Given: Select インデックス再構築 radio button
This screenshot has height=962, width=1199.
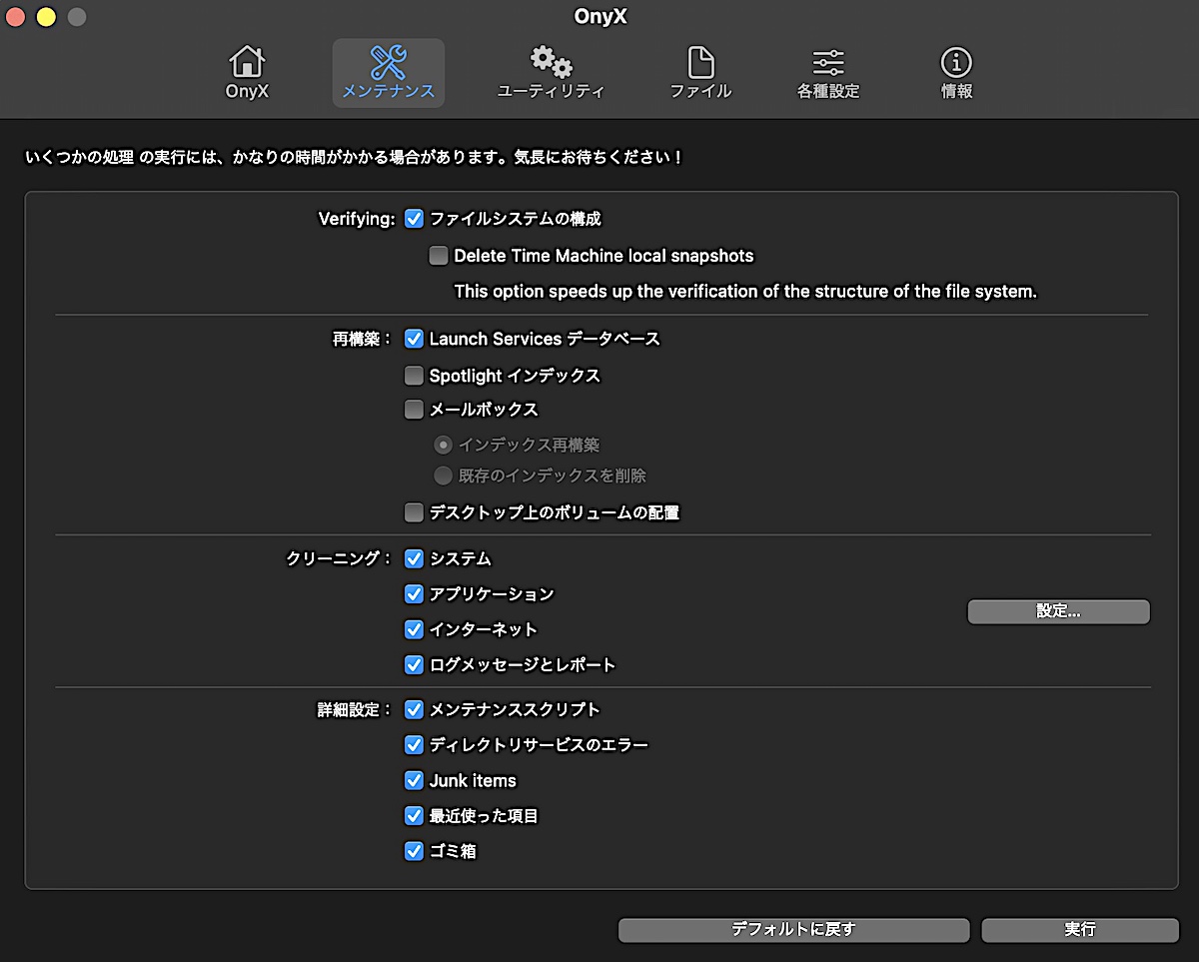Looking at the screenshot, I should click(x=443, y=445).
